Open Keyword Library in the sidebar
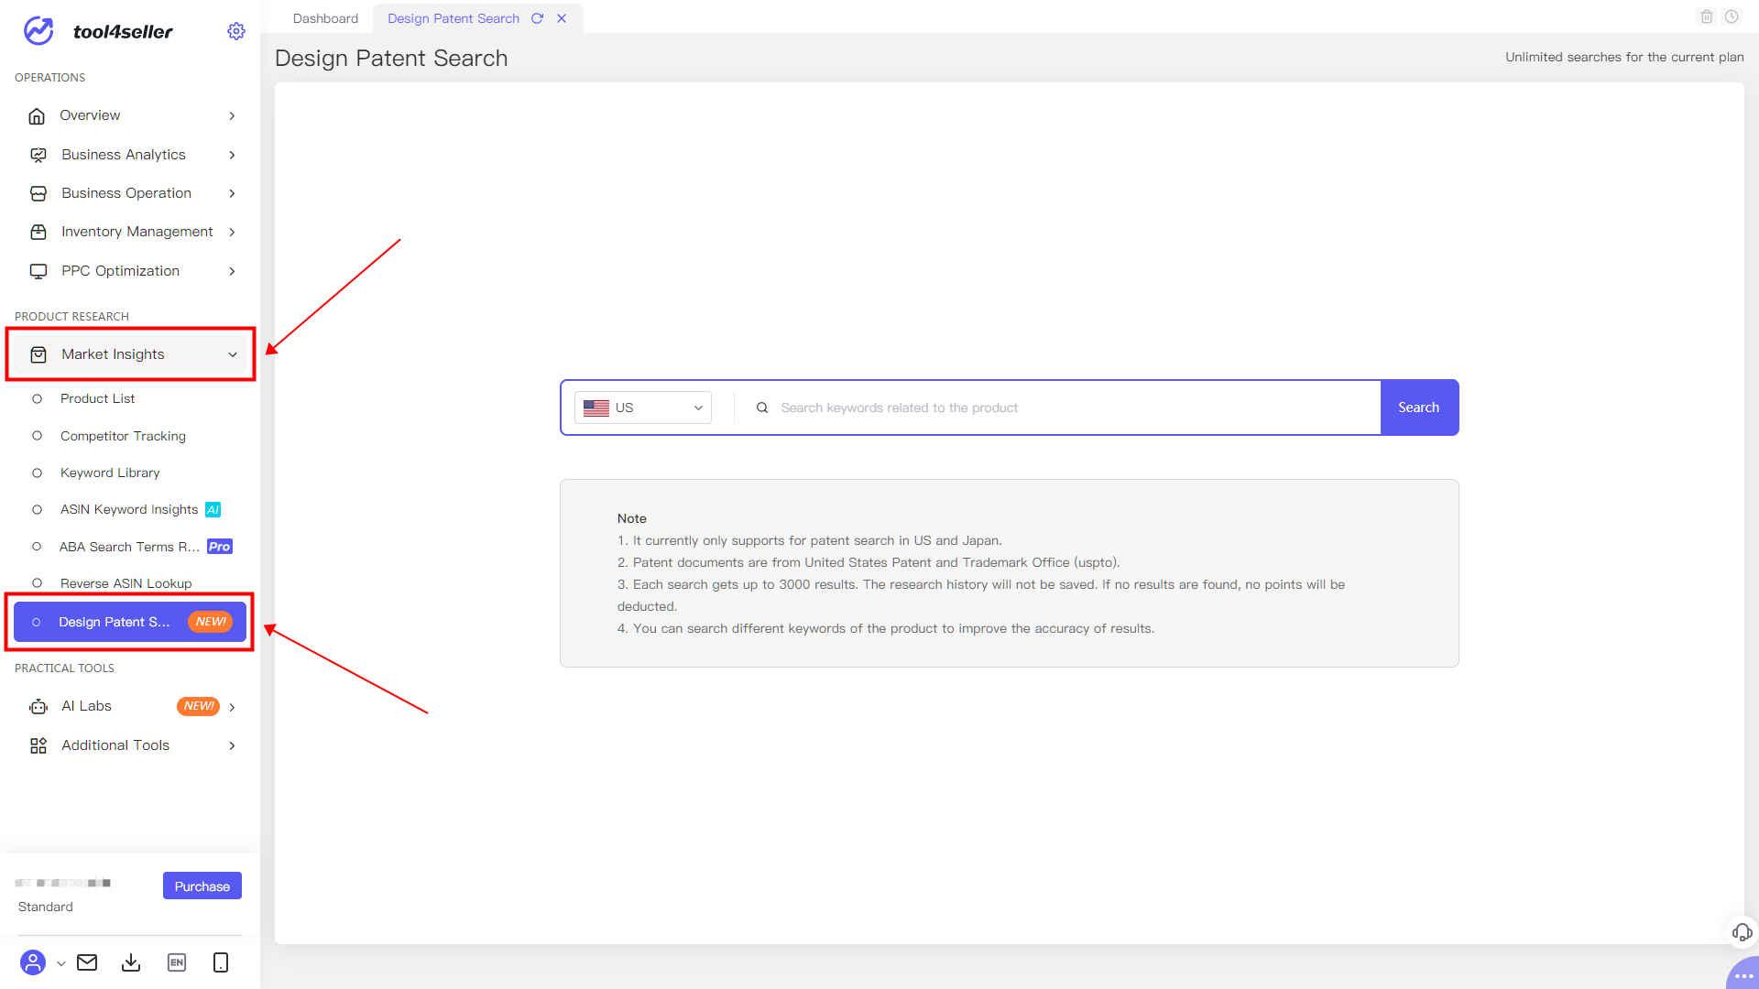 coord(110,473)
